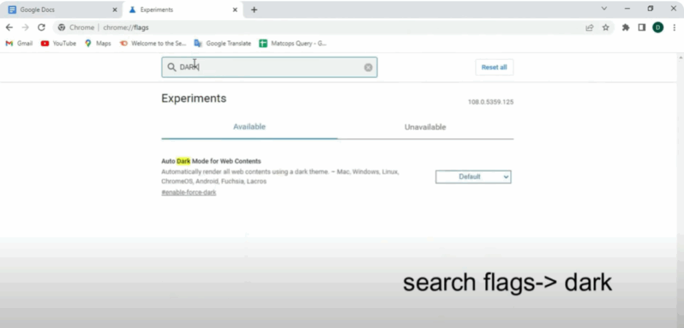
Task: Click the browser back arrow
Action: 9,27
